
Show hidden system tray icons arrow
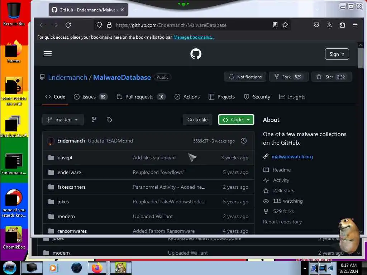point(305,268)
